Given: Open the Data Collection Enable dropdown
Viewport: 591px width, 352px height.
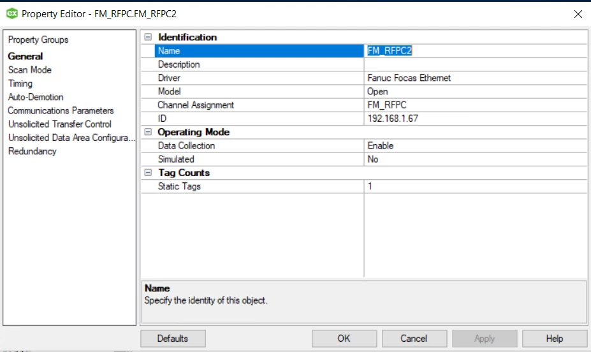Looking at the screenshot, I should tap(476, 146).
